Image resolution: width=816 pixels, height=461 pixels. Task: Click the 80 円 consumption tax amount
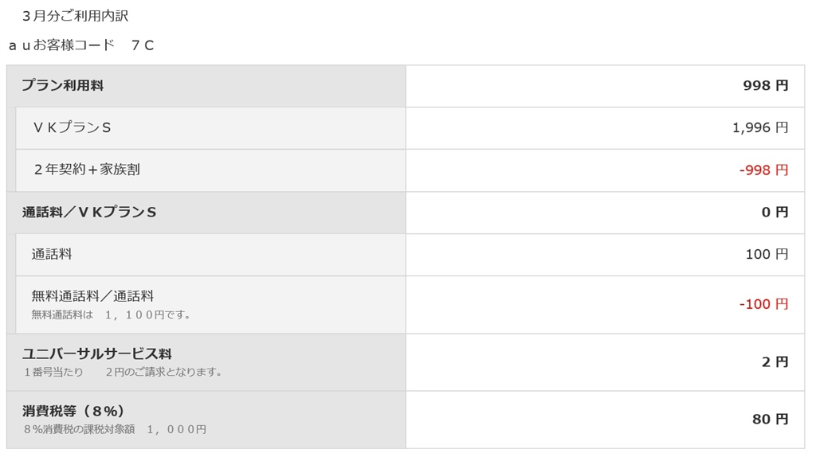click(770, 419)
